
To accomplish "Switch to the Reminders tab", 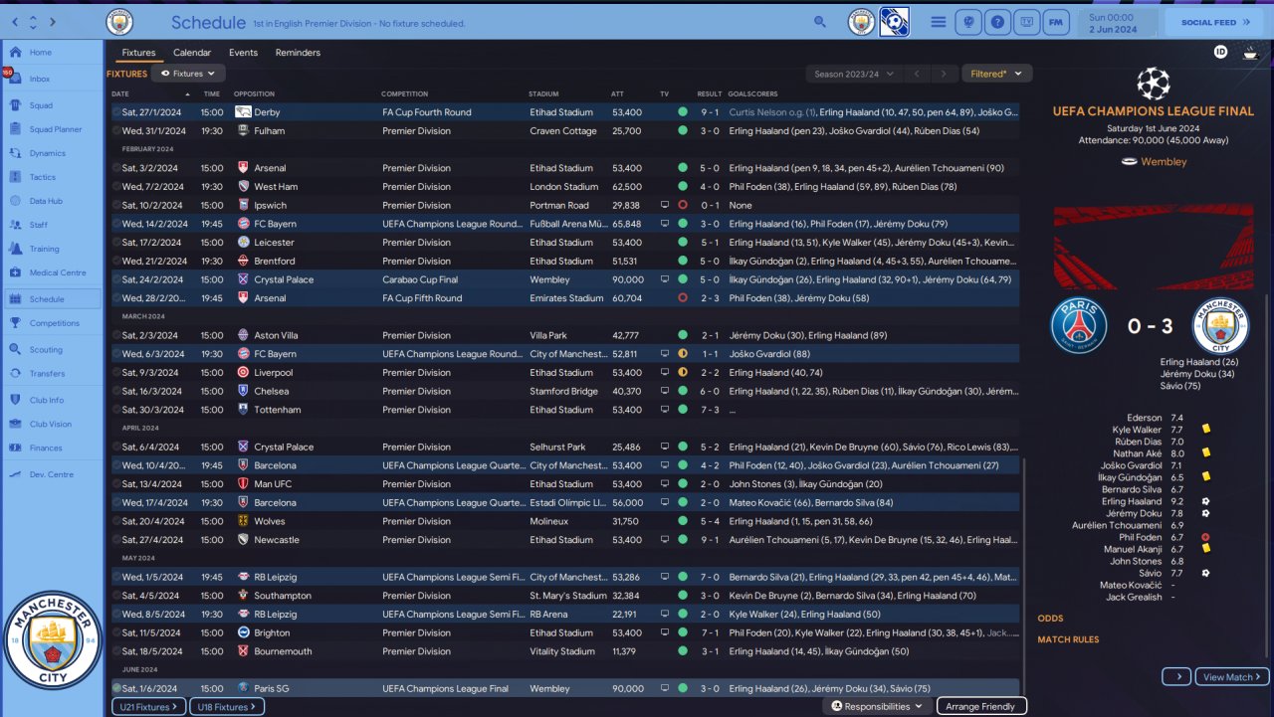I will (x=298, y=53).
